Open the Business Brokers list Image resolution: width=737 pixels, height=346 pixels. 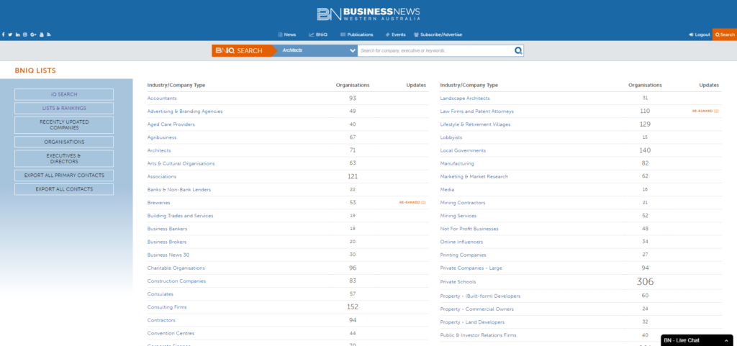tap(167, 242)
